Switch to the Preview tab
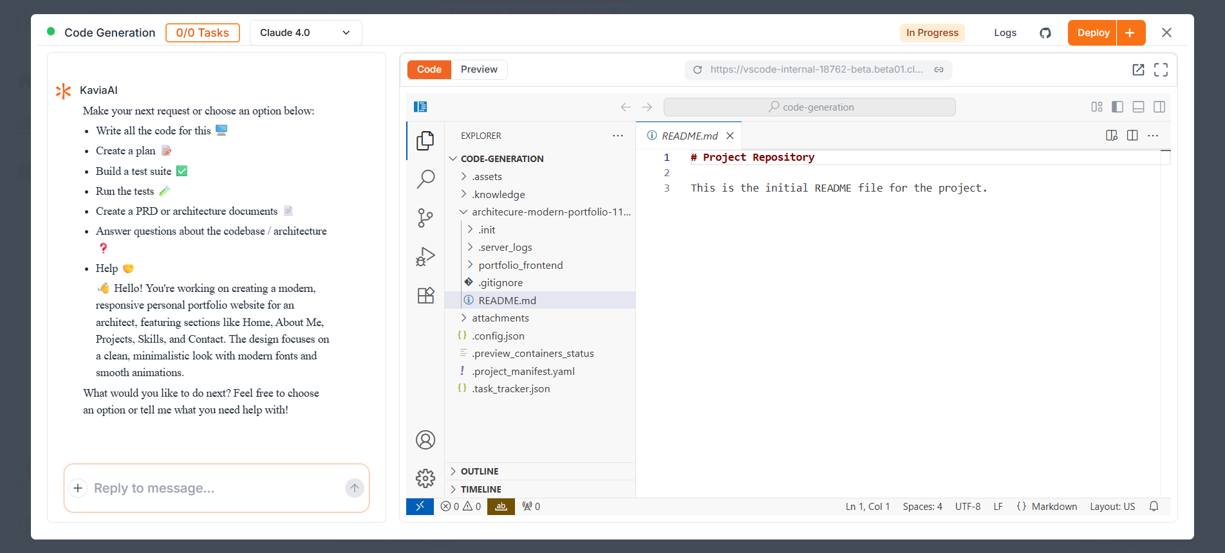This screenshot has height=553, width=1225. click(479, 69)
